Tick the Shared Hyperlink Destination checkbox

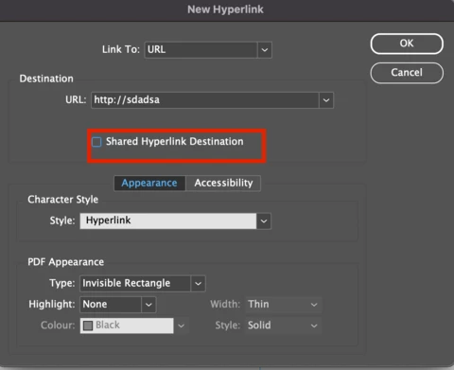click(96, 142)
